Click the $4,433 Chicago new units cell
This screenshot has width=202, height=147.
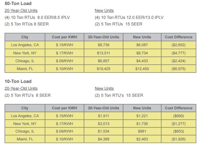click(142, 61)
